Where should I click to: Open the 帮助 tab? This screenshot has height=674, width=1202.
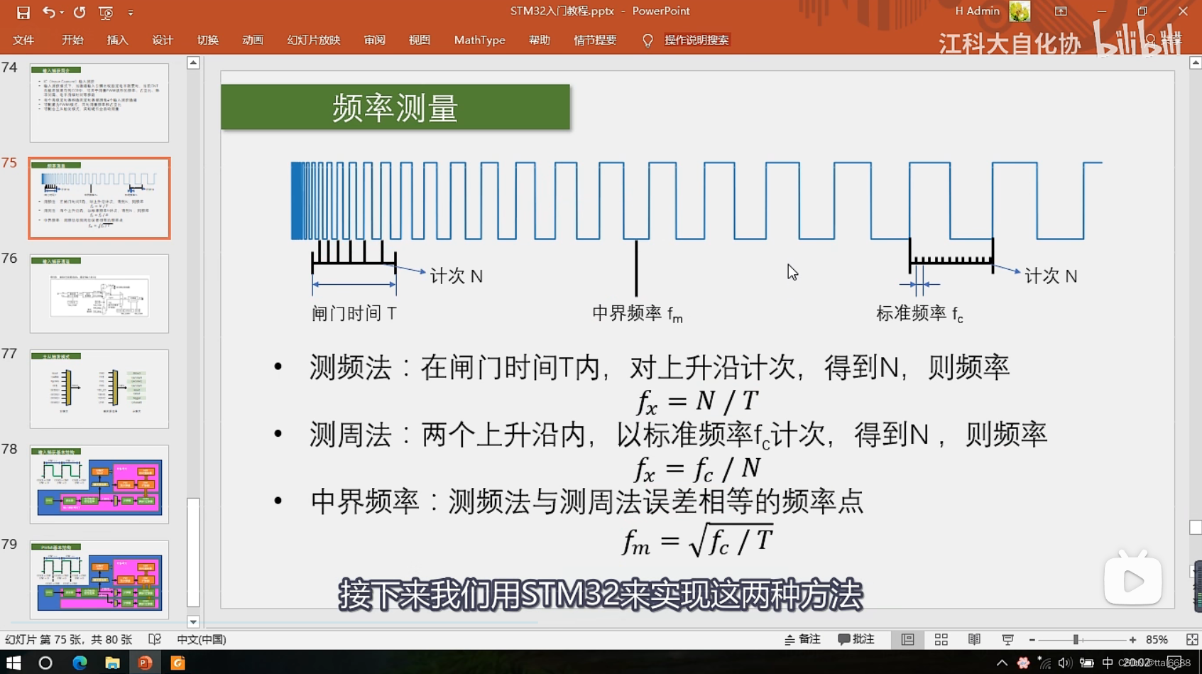tap(539, 40)
